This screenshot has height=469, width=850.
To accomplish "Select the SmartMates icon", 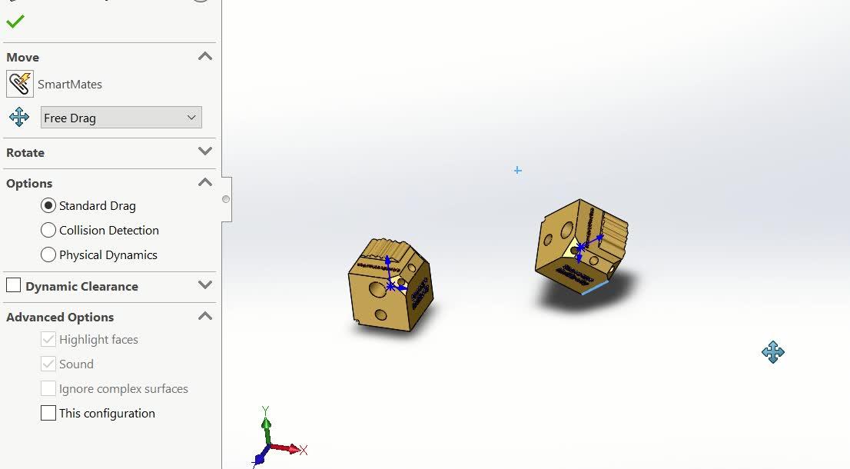I will [19, 84].
